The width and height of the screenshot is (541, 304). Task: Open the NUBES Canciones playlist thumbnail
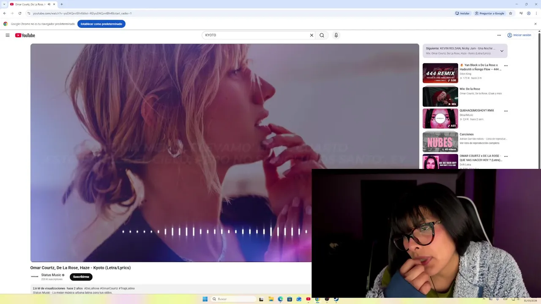(440, 142)
